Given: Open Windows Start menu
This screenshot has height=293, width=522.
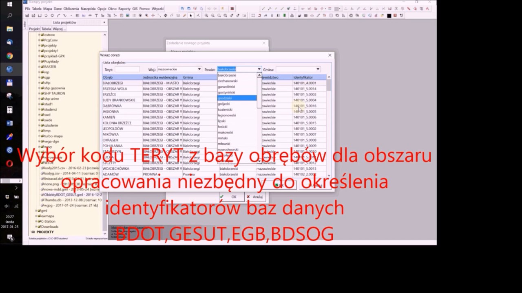Looking at the screenshot, I should click(x=10, y=4).
